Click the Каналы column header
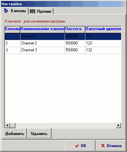This screenshot has height=152, width=127. (12, 29)
